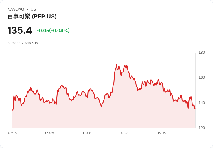This screenshot has width=213, height=148.
Task: Click the highest peak of the price line
Action: 117,65
